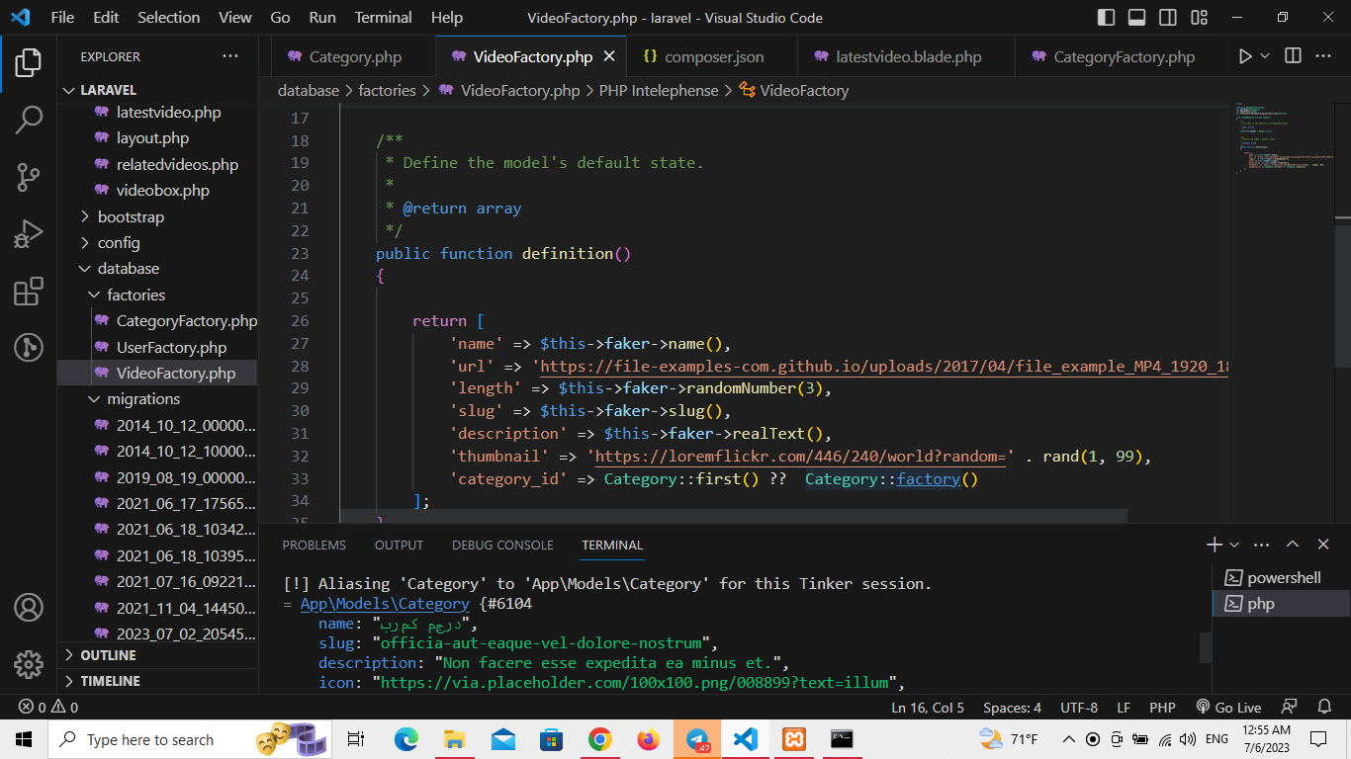
Task: Open the Git Graph icon in activity bar
Action: tap(29, 347)
